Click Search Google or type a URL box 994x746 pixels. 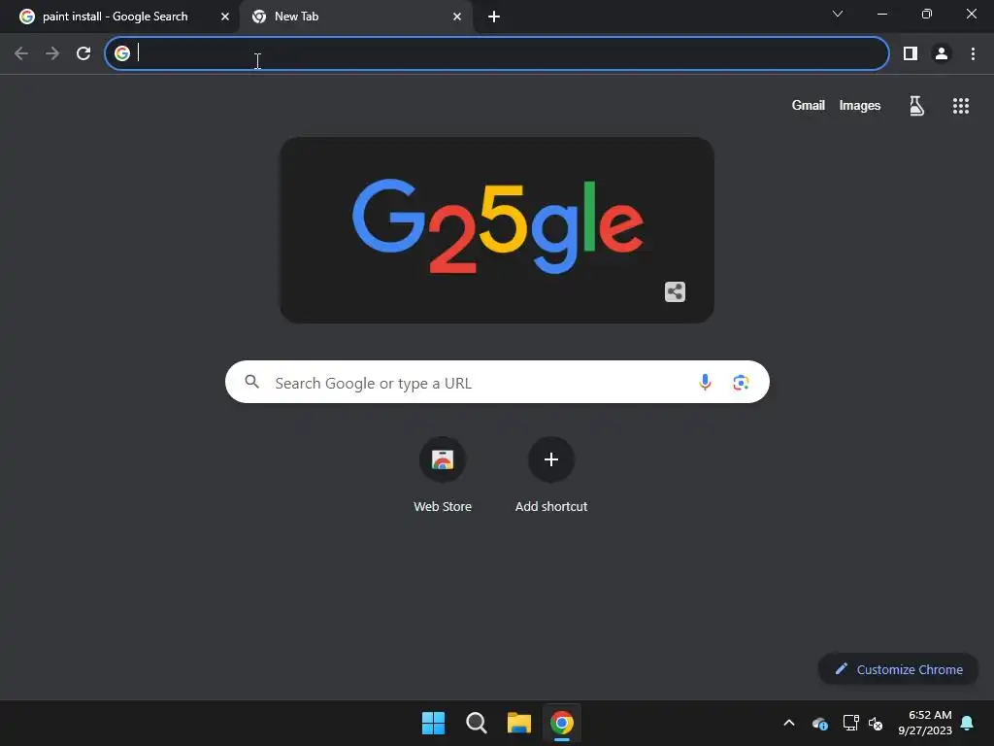(497, 382)
